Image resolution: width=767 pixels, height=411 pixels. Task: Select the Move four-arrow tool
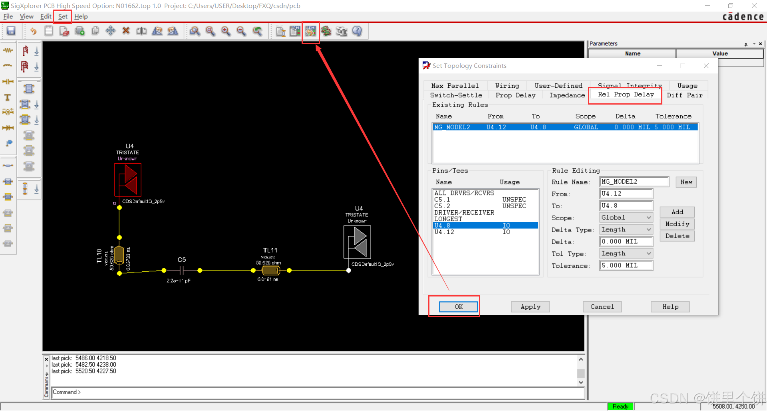coord(111,31)
